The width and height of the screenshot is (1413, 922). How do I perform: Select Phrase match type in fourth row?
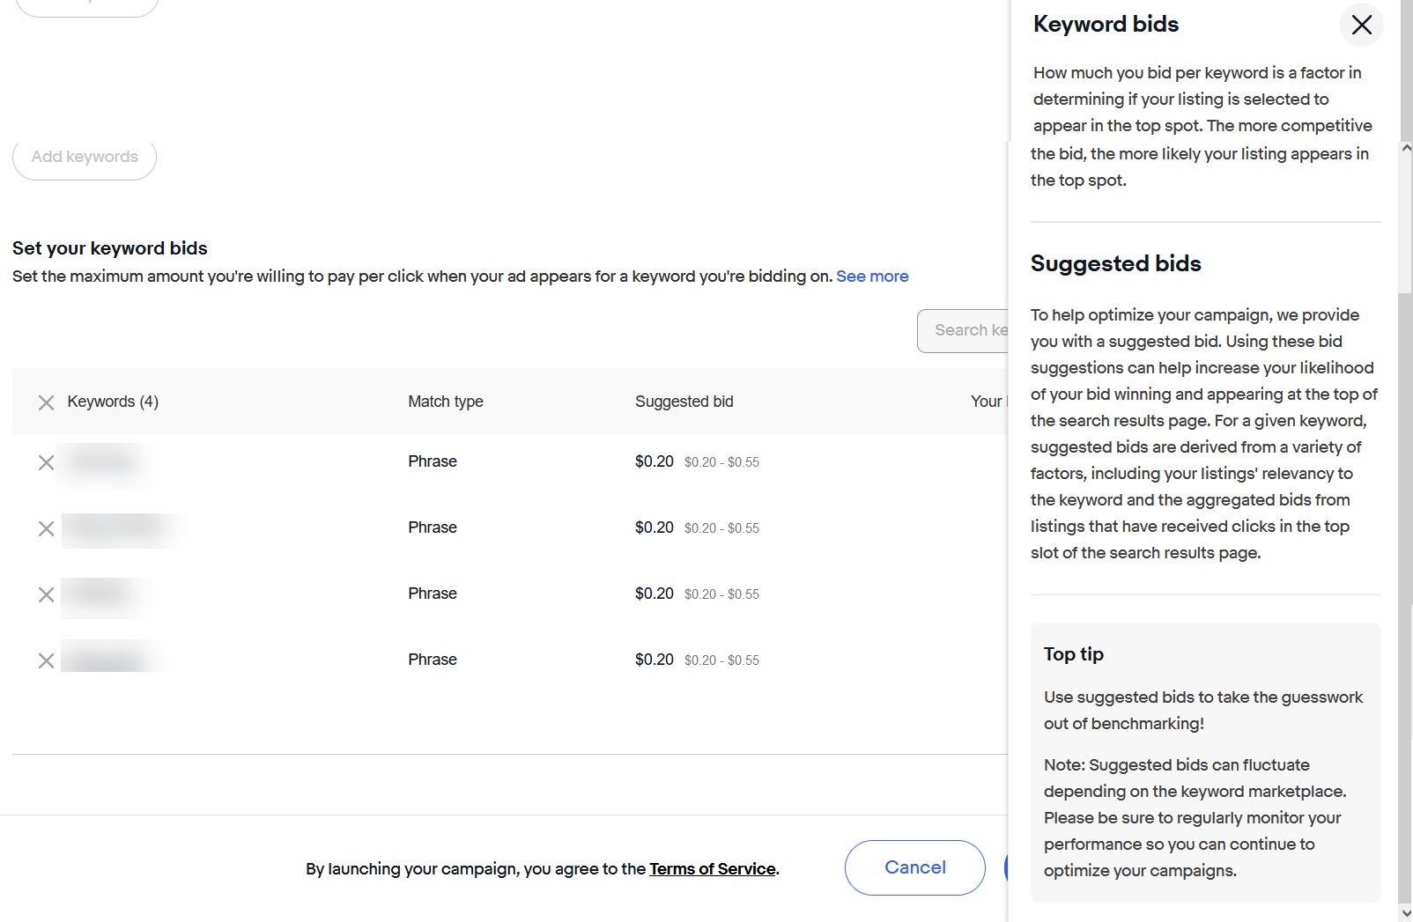[x=432, y=660]
